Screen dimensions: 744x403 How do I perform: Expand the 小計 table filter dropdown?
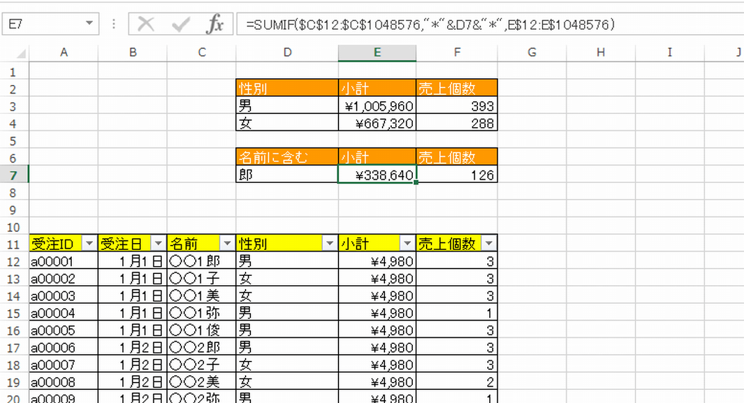pyautogui.click(x=407, y=244)
